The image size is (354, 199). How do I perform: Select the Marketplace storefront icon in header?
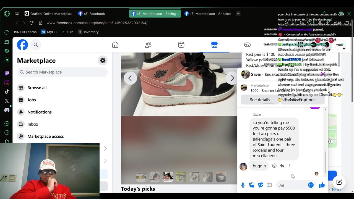(x=214, y=45)
